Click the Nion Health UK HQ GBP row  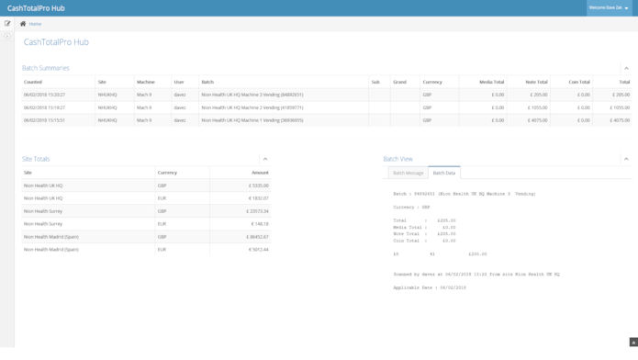pyautogui.click(x=147, y=186)
